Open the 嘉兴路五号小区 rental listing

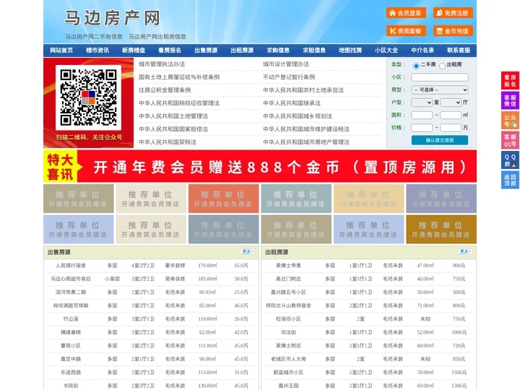tap(288, 292)
